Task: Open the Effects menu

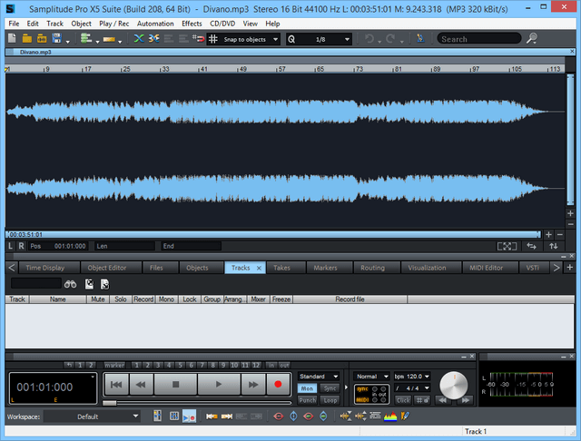Action: tap(192, 23)
